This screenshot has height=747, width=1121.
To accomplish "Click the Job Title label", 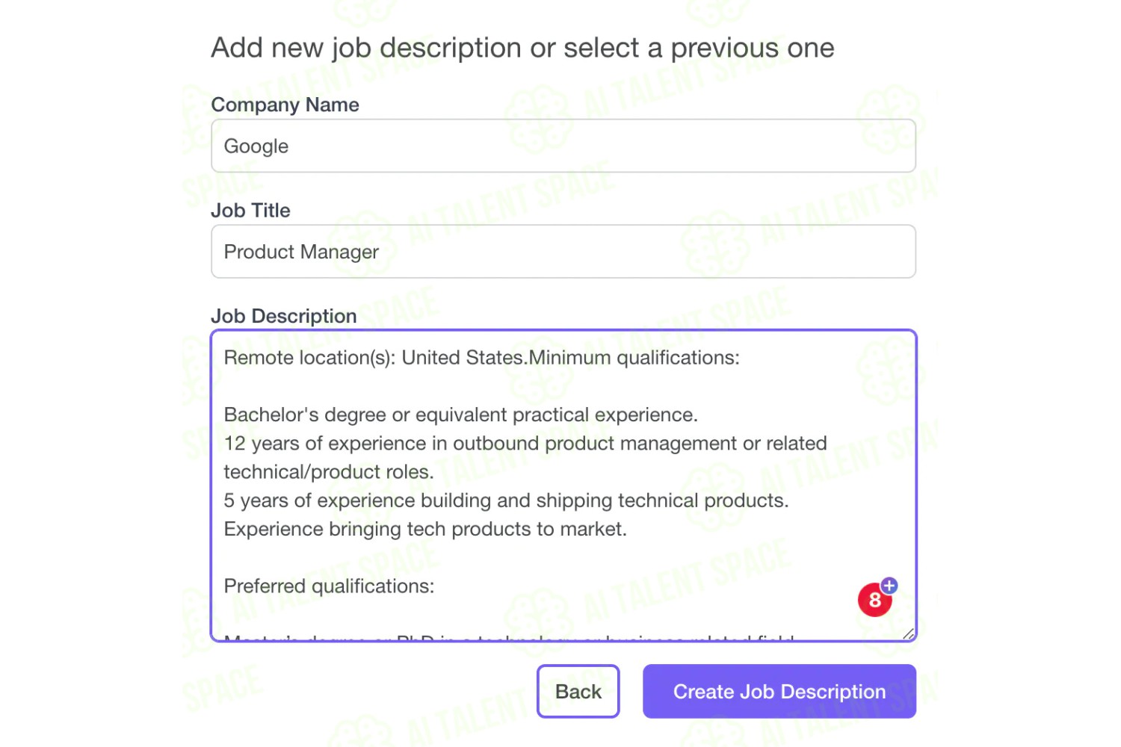I will pyautogui.click(x=250, y=211).
